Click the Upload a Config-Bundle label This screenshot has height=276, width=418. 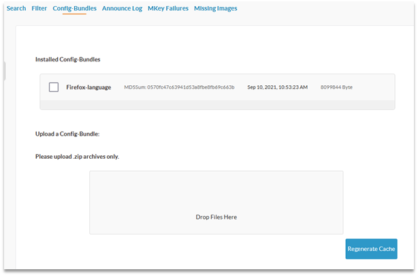point(67,134)
